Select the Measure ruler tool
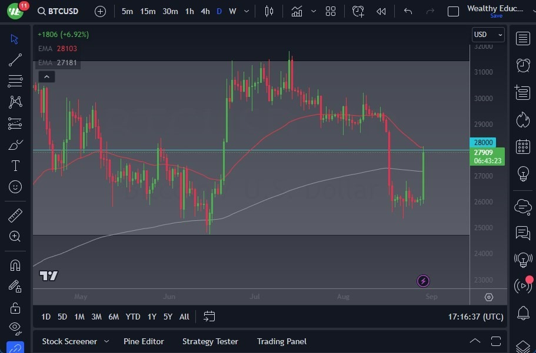536x353 pixels. pyautogui.click(x=15, y=216)
